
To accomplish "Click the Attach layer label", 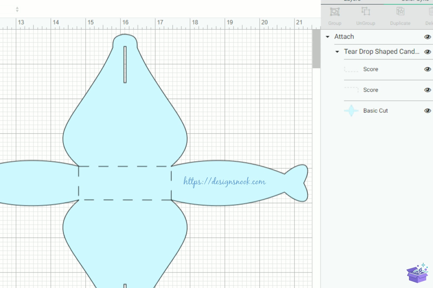I will 344,36.
